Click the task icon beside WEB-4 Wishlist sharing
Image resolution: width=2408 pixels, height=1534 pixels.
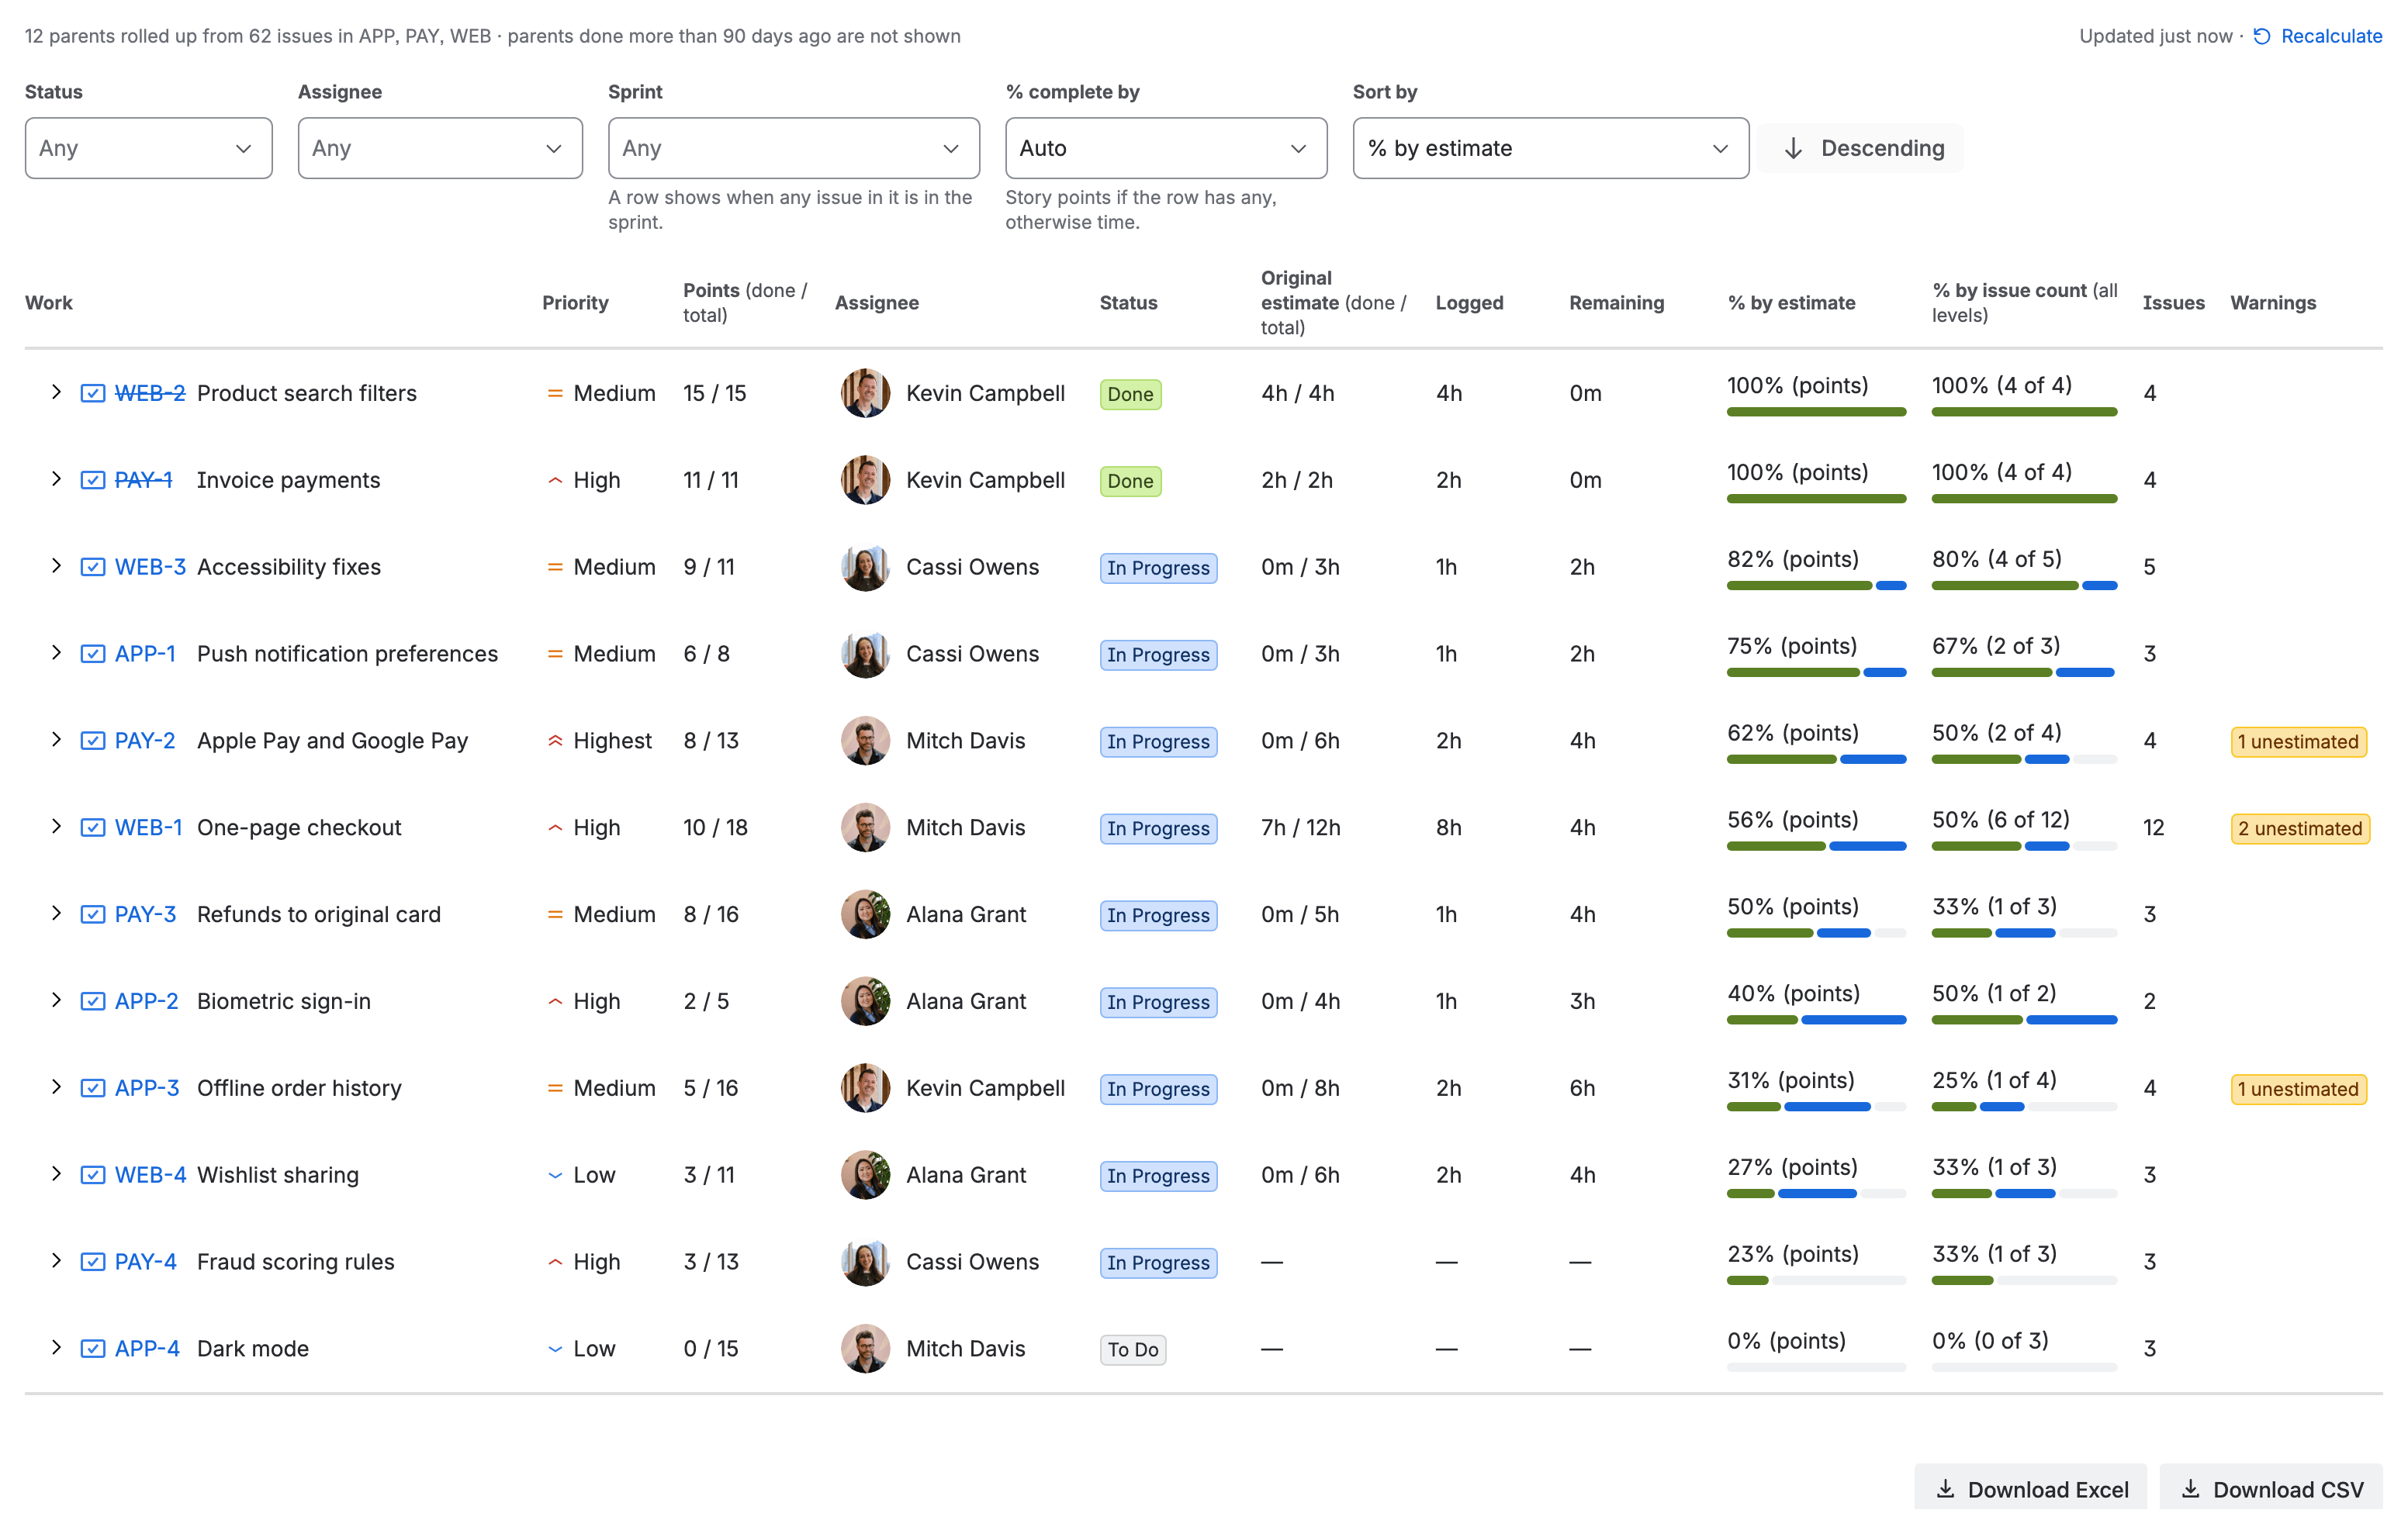pos(92,1175)
